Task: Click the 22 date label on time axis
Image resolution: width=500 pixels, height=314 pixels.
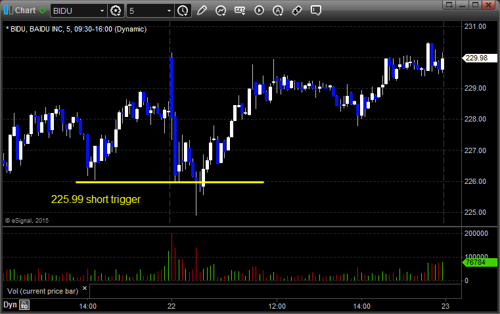Action: click(171, 306)
